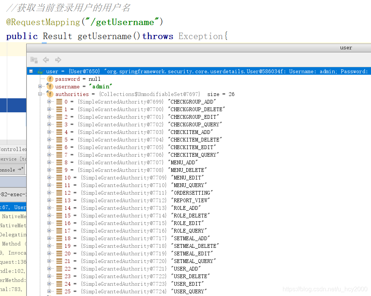
Task: Click the user popup title bar
Action: click(x=199, y=48)
